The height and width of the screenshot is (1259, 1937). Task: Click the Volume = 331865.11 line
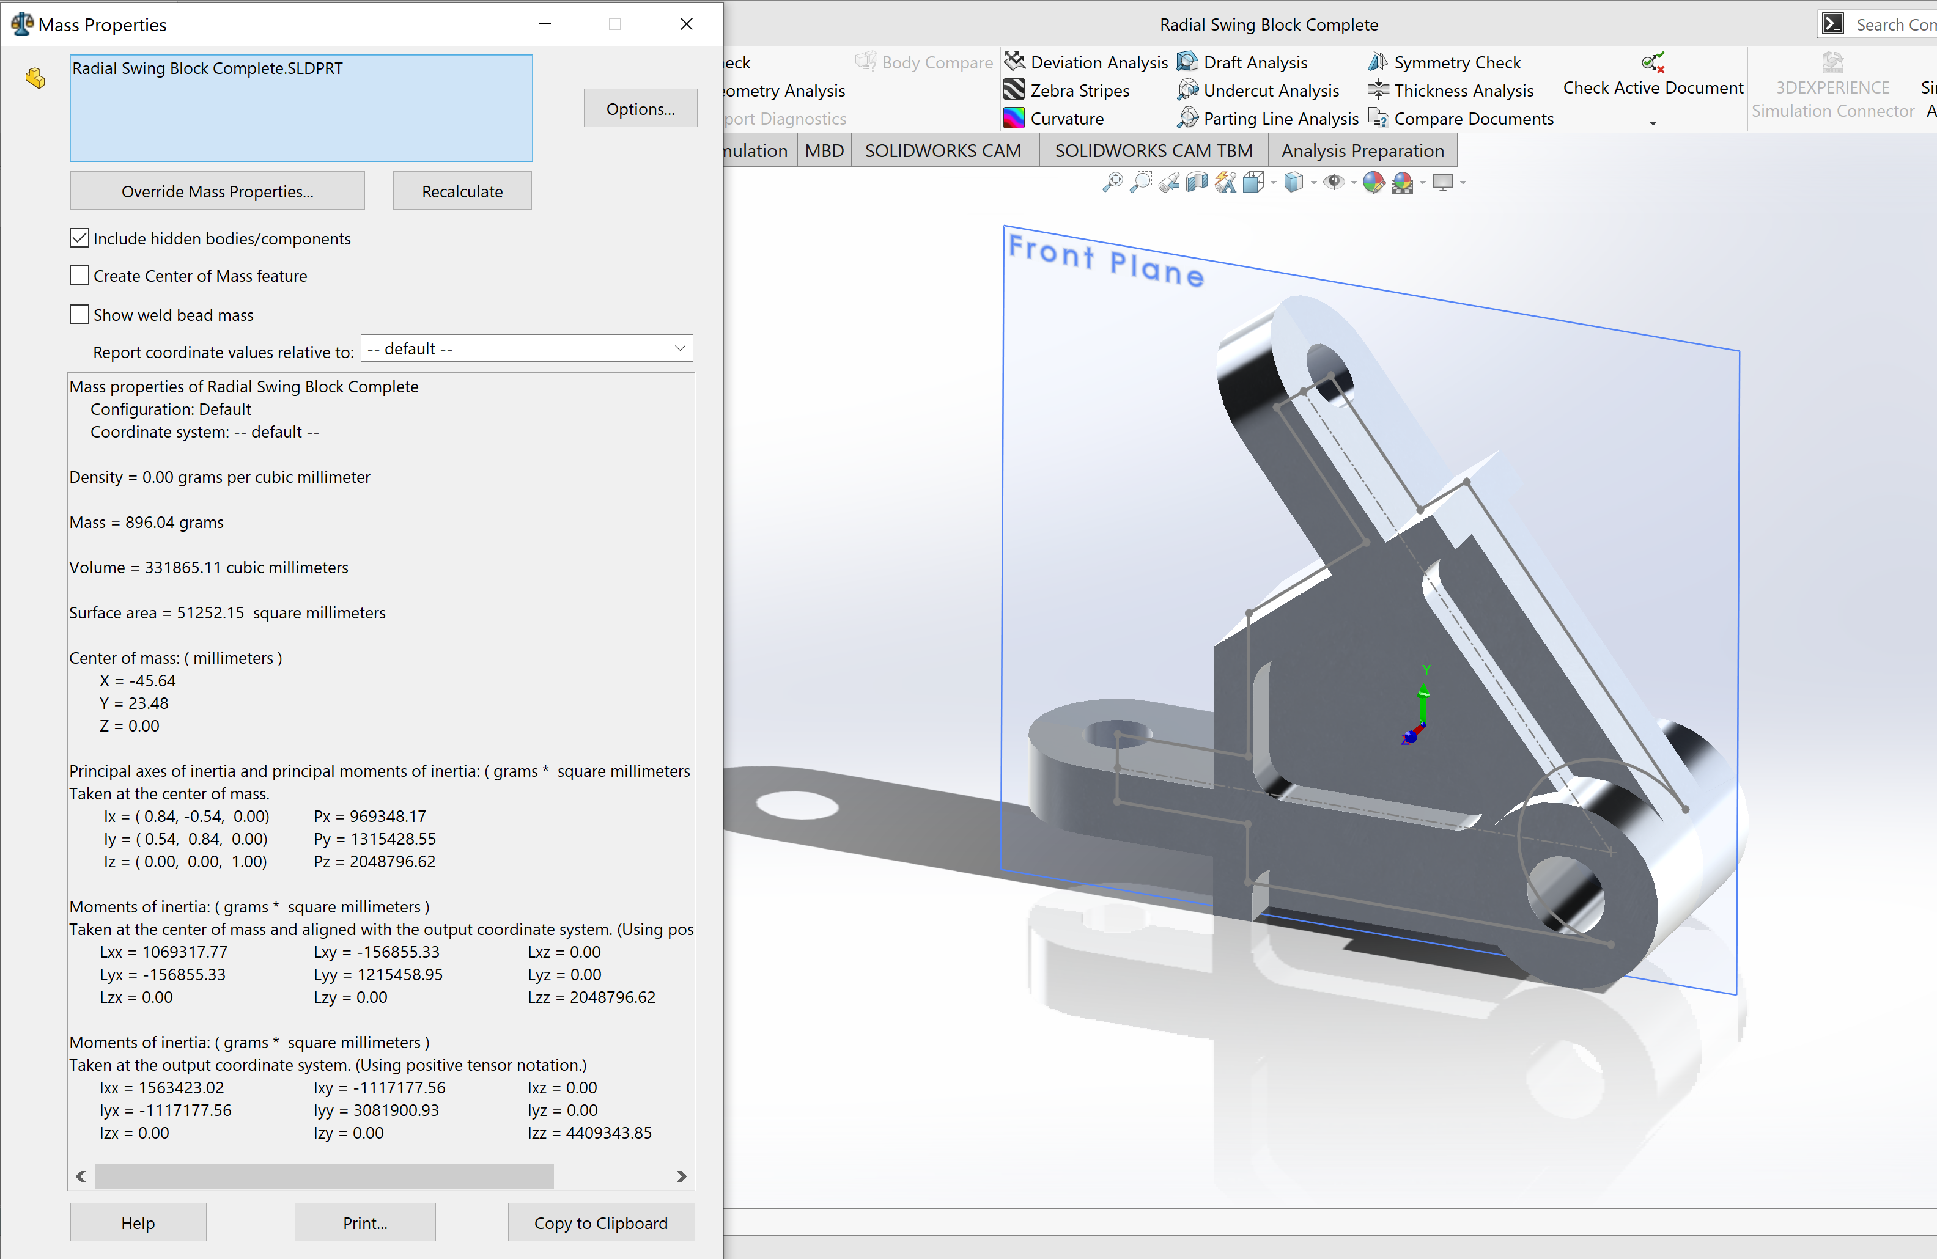click(x=208, y=568)
